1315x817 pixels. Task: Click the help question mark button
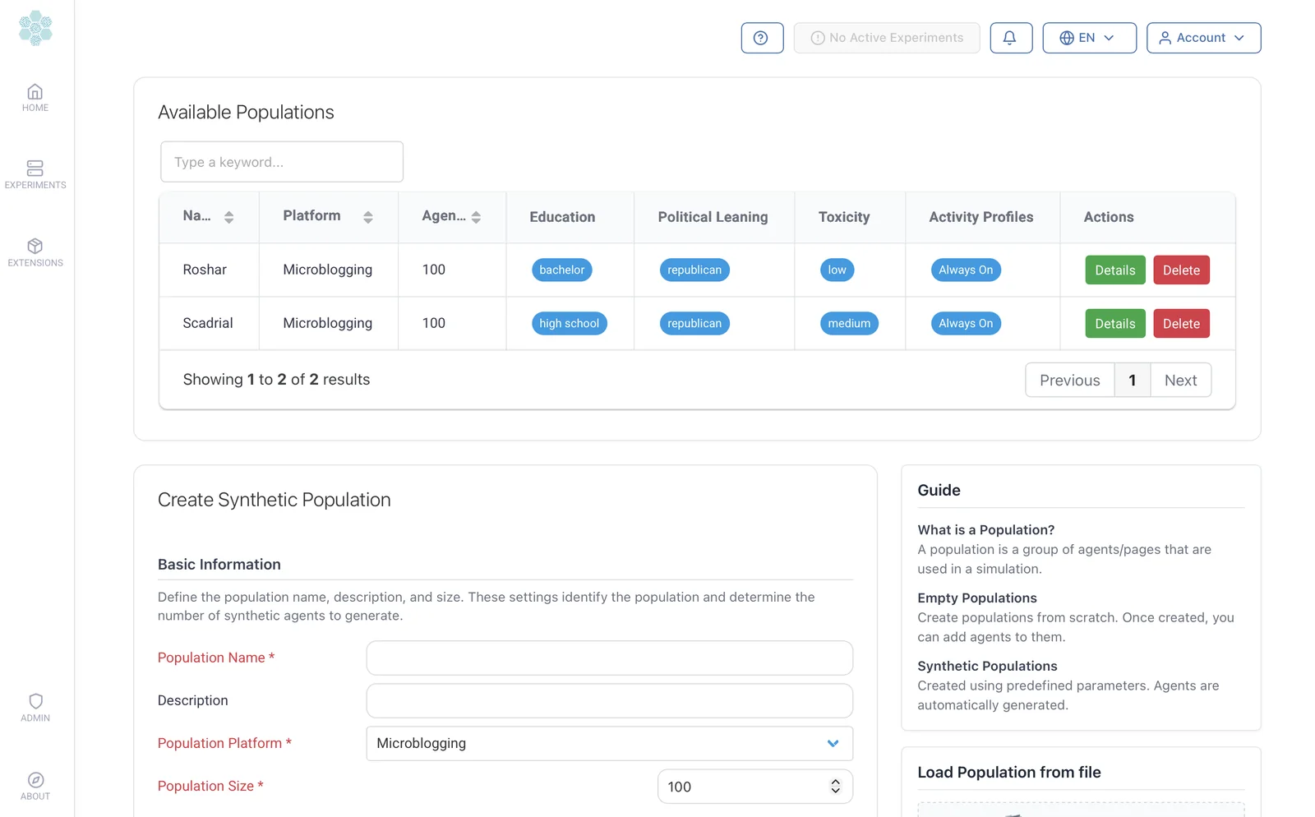click(x=762, y=38)
